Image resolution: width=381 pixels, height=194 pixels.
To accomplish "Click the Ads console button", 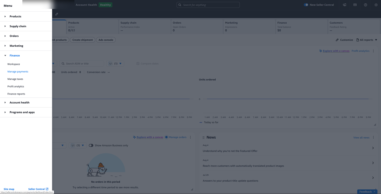I will click(106, 40).
